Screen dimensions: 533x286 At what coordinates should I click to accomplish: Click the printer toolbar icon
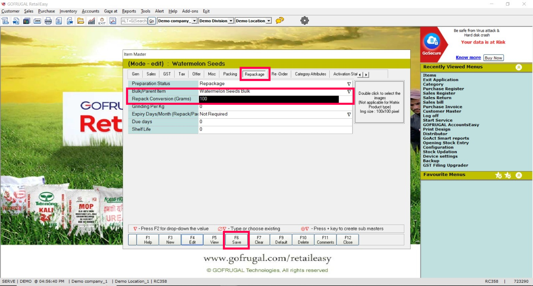[x=48, y=21]
